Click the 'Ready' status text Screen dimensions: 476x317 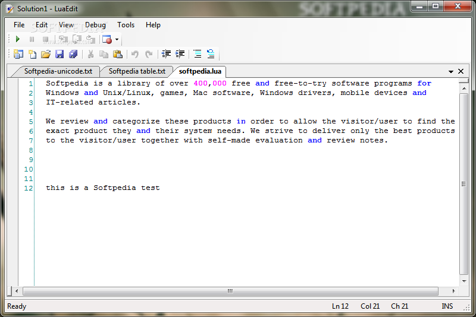(17, 306)
